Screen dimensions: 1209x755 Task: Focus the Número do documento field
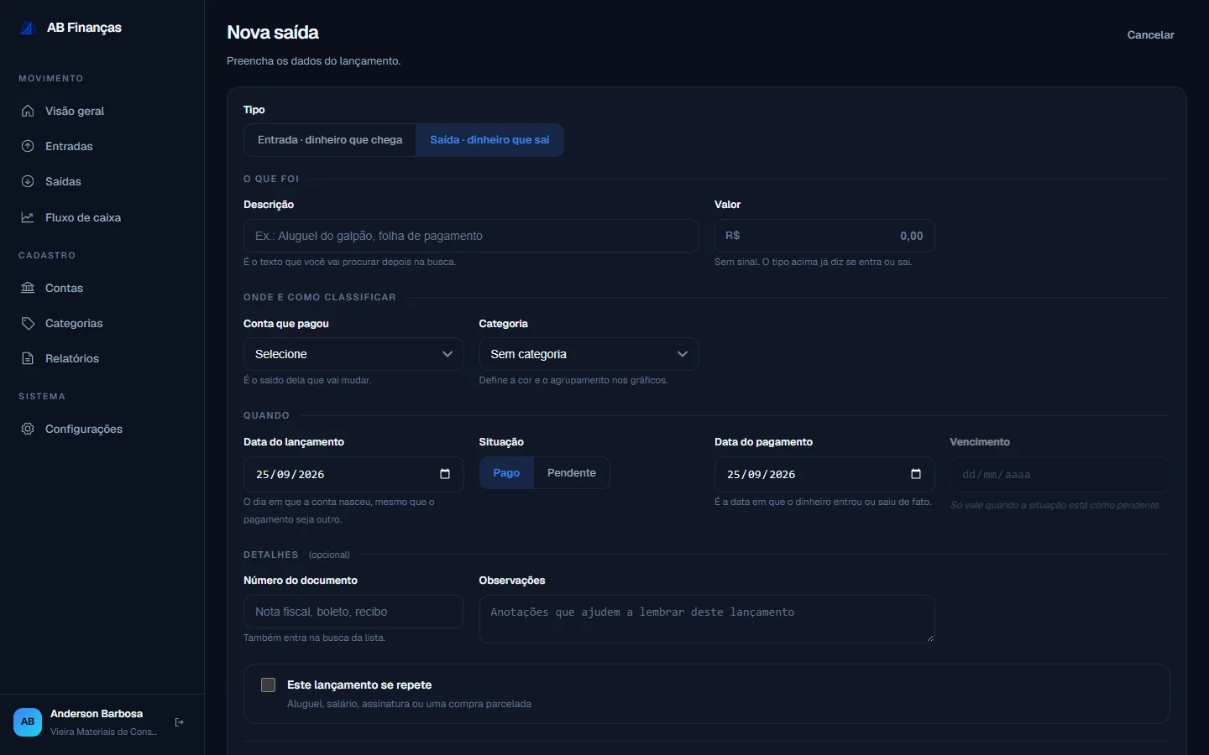coord(353,612)
